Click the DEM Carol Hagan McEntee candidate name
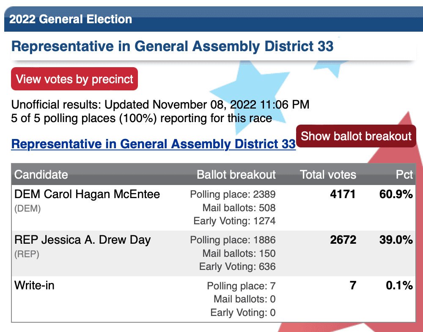This screenshot has width=423, height=332. click(x=87, y=194)
